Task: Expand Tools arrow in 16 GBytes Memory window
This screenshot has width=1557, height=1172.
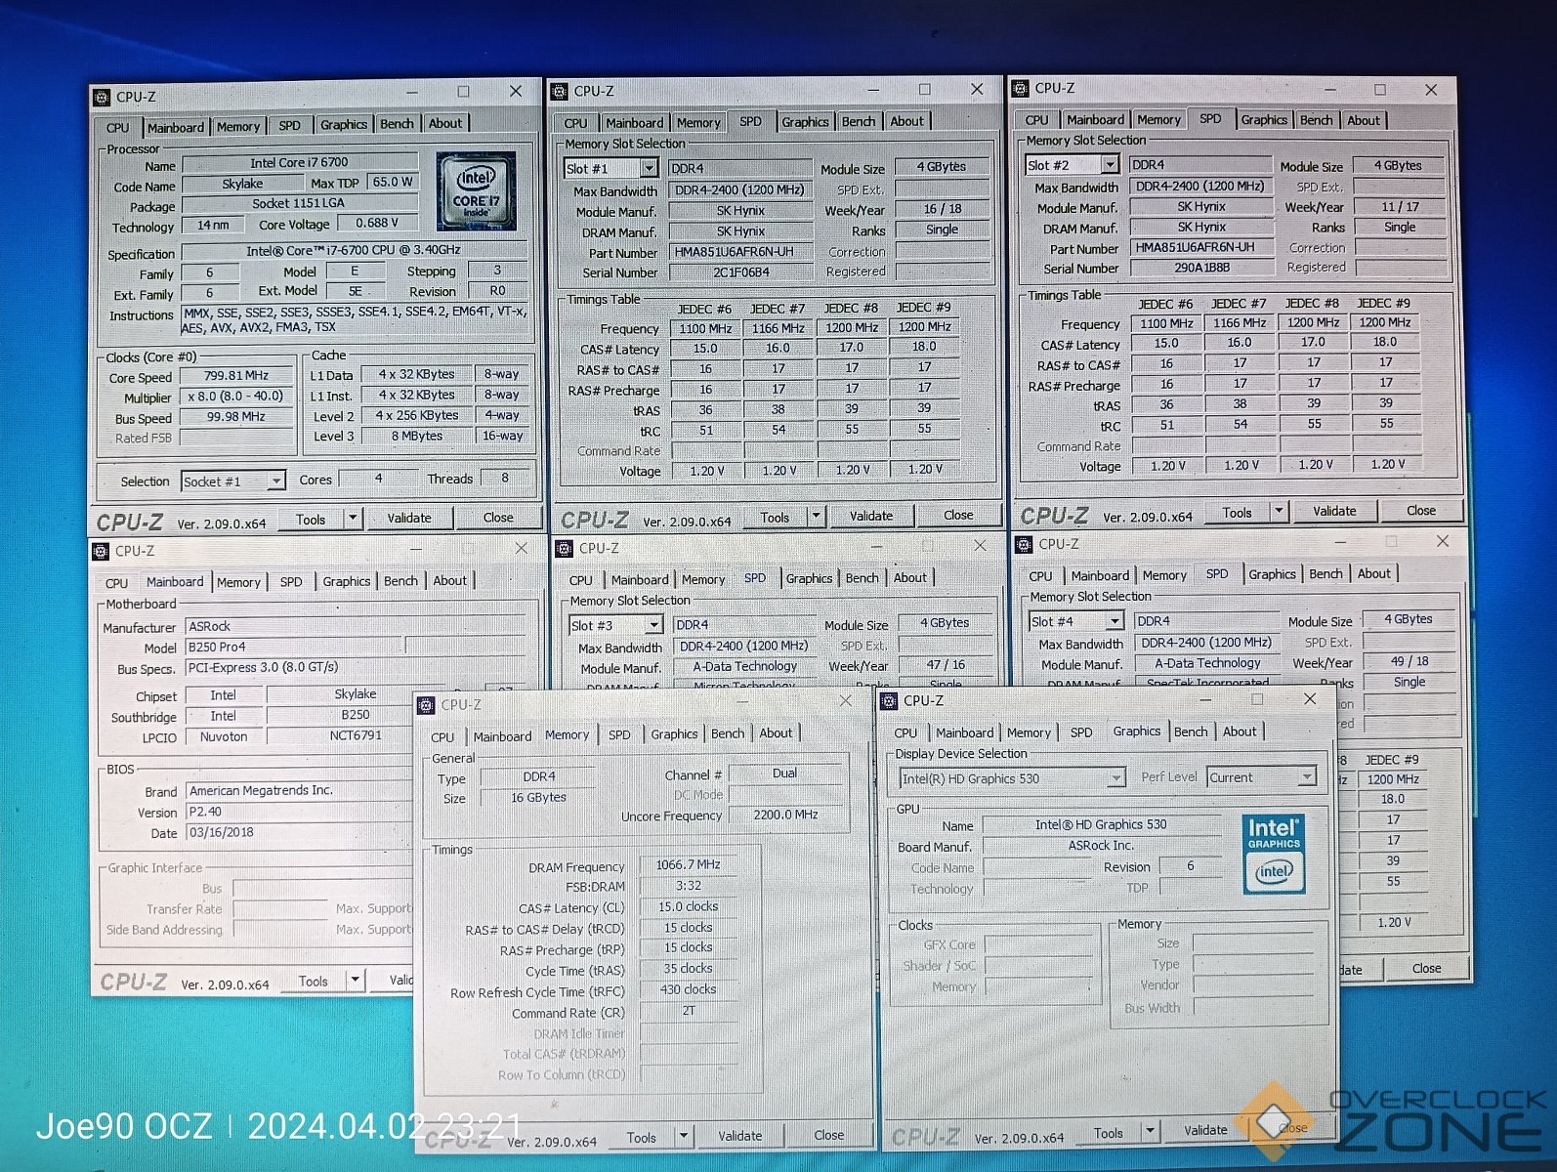Action: 684,1136
